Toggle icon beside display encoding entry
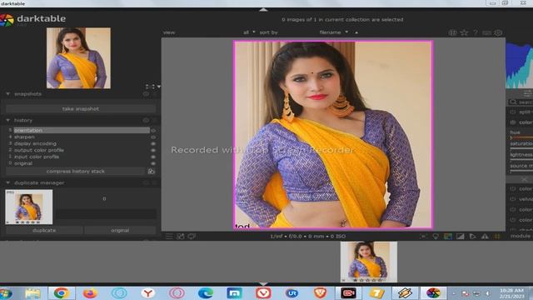This screenshot has width=533, height=300. pyautogui.click(x=153, y=144)
